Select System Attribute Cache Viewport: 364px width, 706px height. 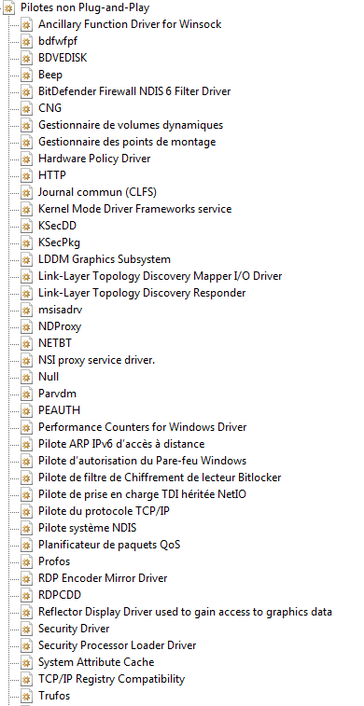[96, 663]
